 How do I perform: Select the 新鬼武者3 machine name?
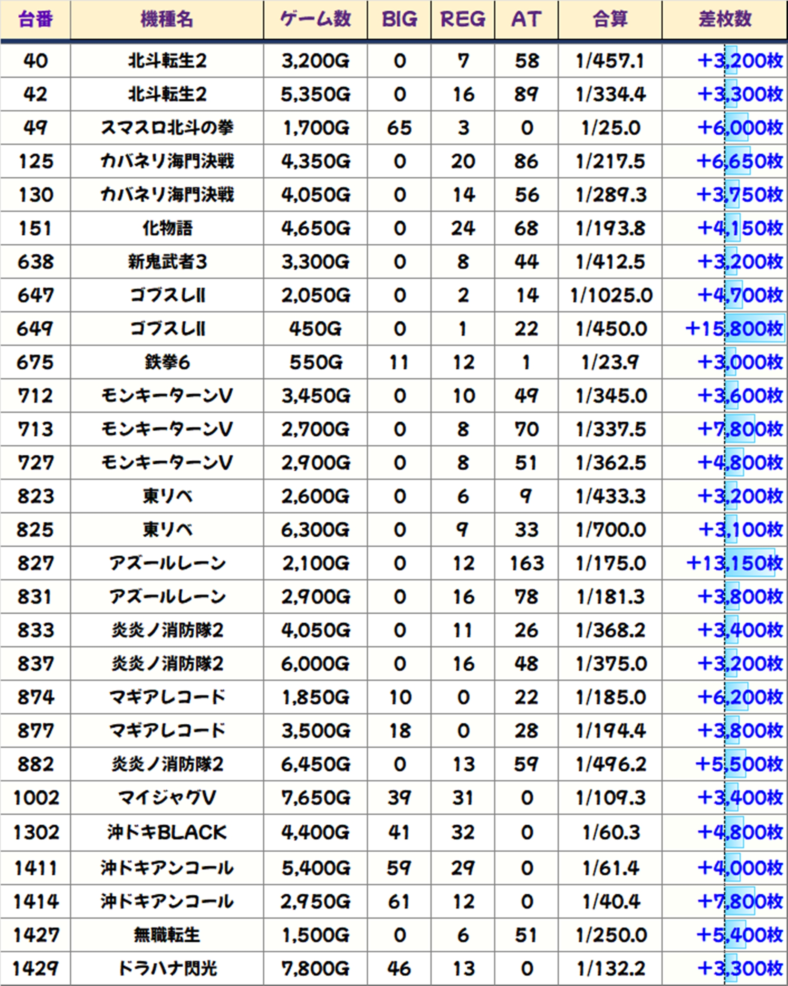[x=167, y=262]
